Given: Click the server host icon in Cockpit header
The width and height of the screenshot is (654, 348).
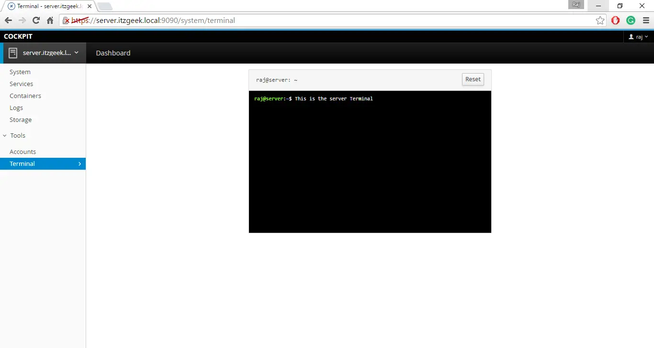Looking at the screenshot, I should point(13,53).
